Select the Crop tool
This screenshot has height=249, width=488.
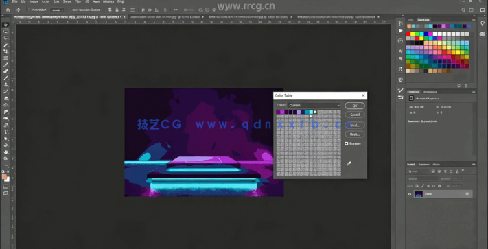point(5,51)
